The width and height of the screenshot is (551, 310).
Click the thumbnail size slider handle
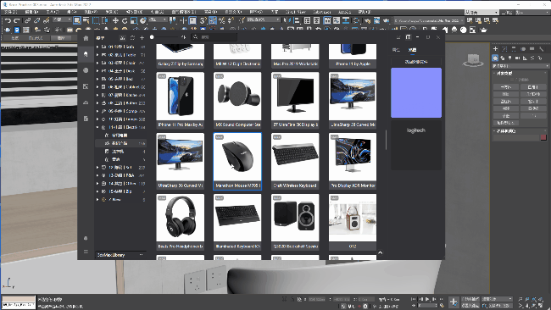(152, 37)
